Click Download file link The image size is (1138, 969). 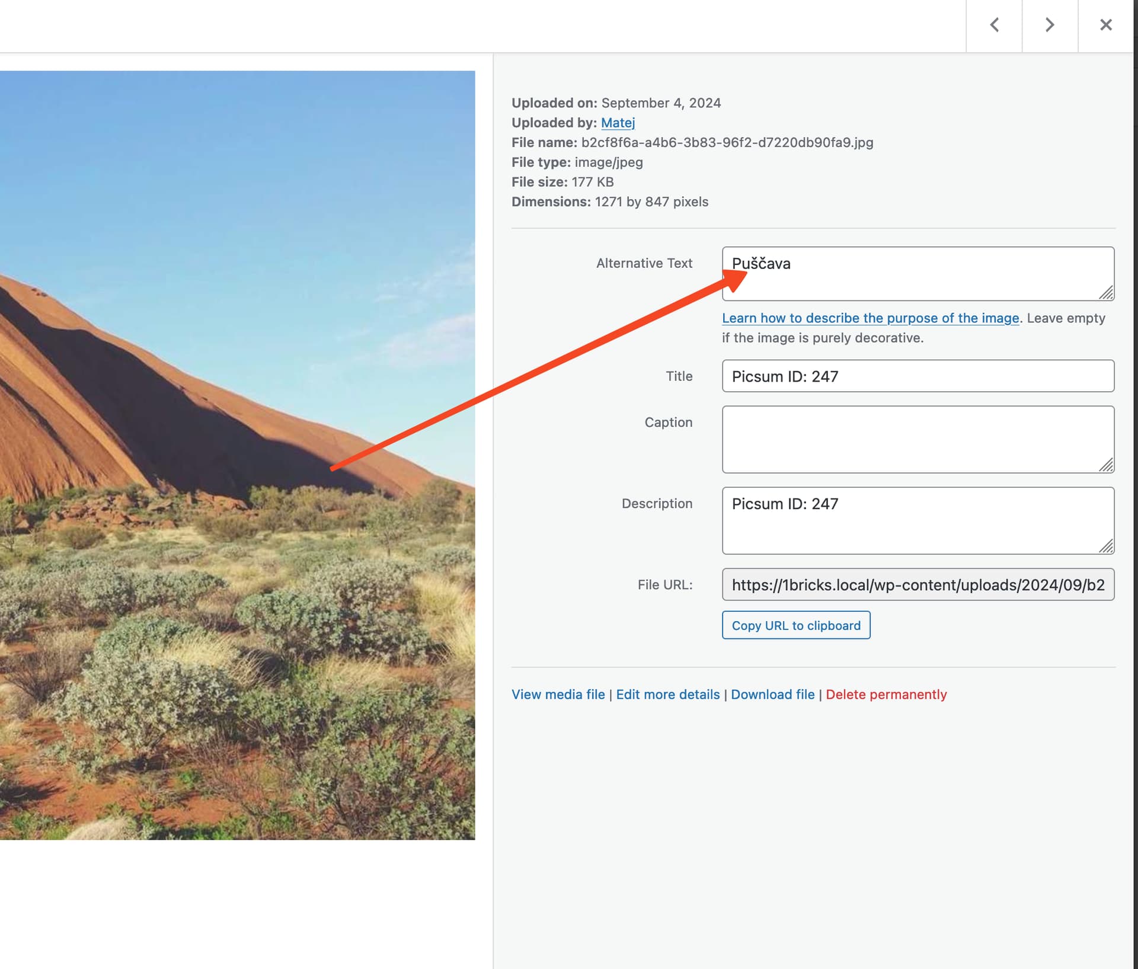[772, 695]
